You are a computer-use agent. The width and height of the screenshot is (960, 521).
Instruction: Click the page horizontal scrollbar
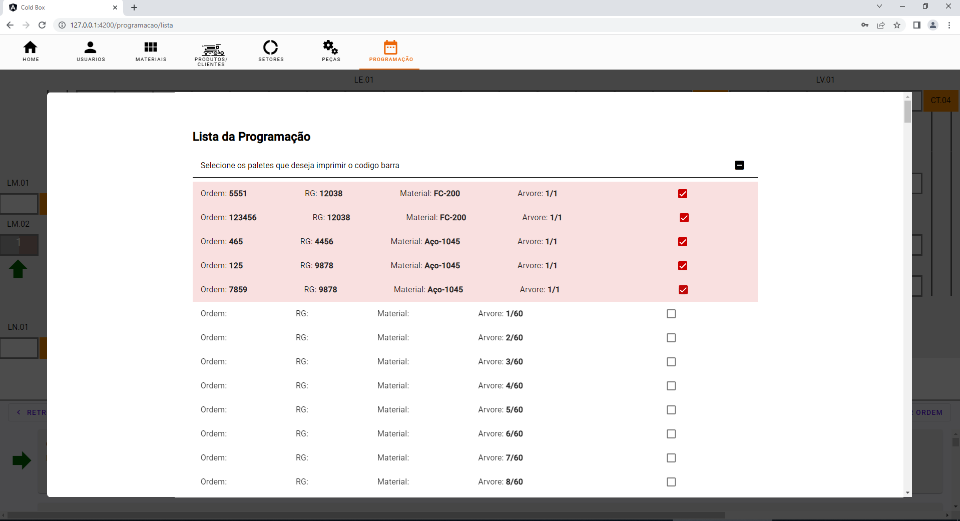point(366,515)
